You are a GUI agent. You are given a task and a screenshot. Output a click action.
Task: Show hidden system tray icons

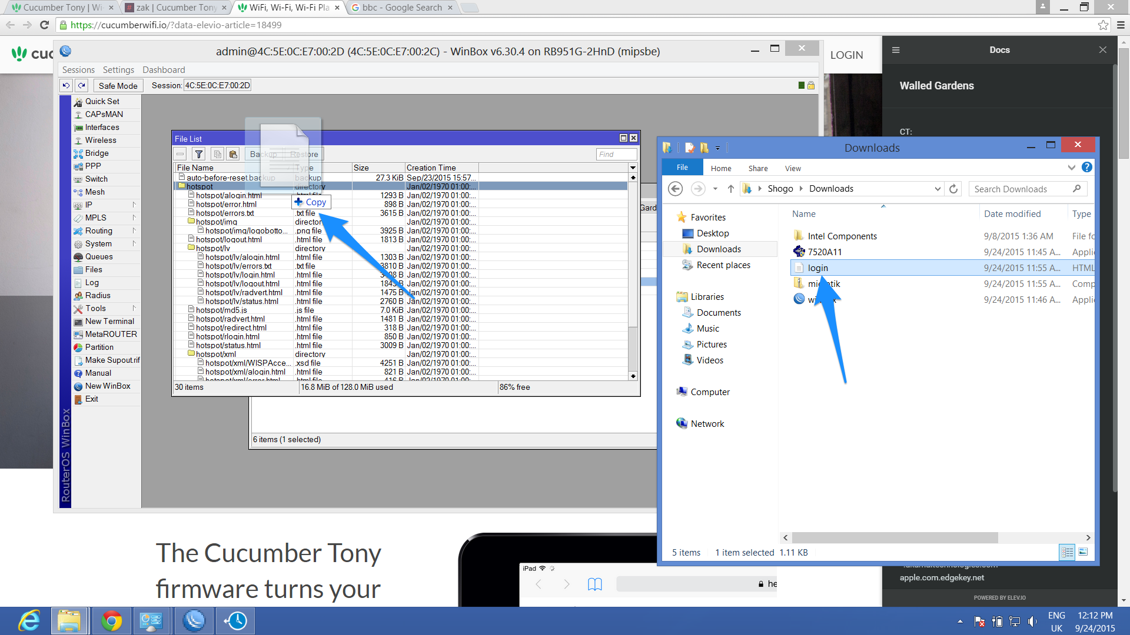(960, 621)
